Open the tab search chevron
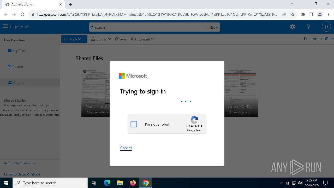Screen dimensions: 334x188 click(x=292, y=4)
